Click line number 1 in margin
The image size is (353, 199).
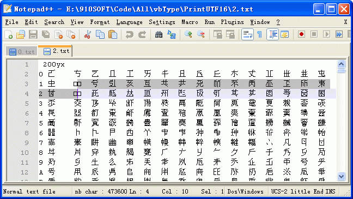[27, 64]
